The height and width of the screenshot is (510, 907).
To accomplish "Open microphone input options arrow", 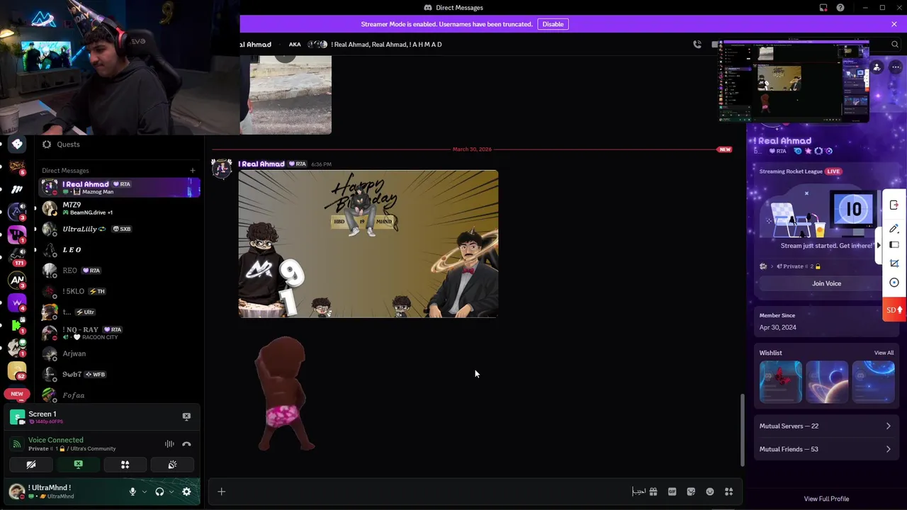I will point(145,492).
